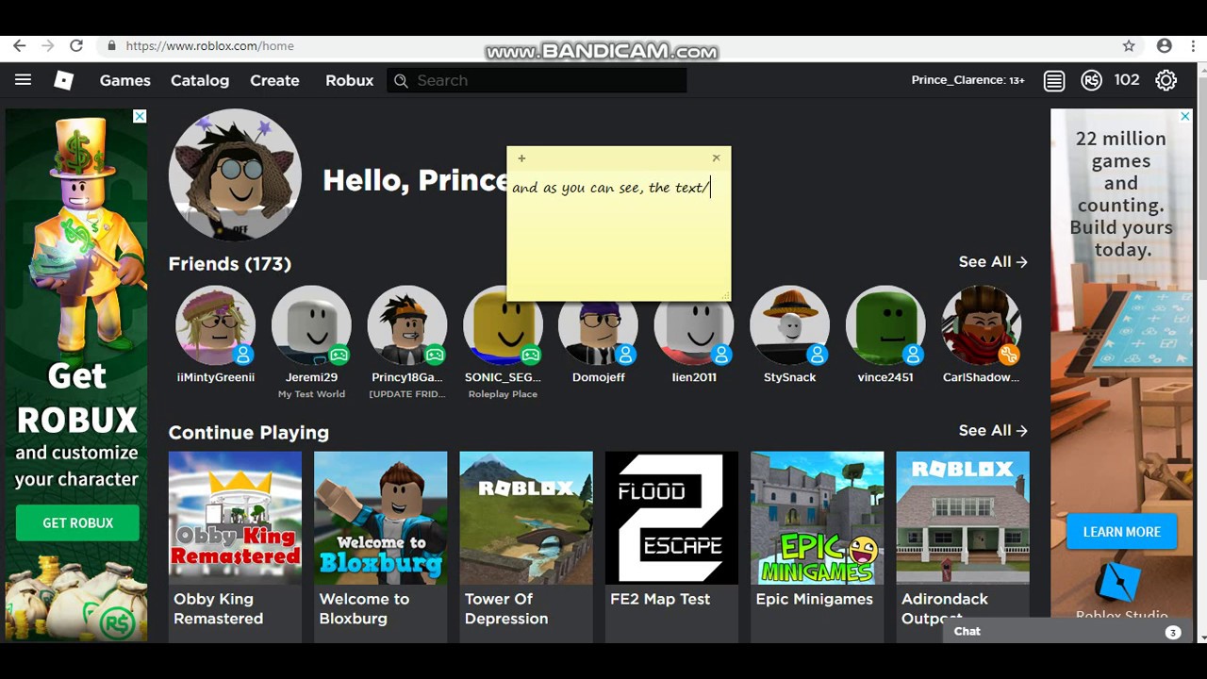Viewport: 1207px width, 679px height.
Task: Open StySnack friend avatar
Action: tap(790, 325)
